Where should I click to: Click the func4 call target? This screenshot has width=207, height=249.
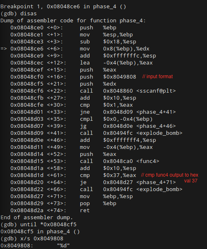pyautogui.click(x=131, y=161)
